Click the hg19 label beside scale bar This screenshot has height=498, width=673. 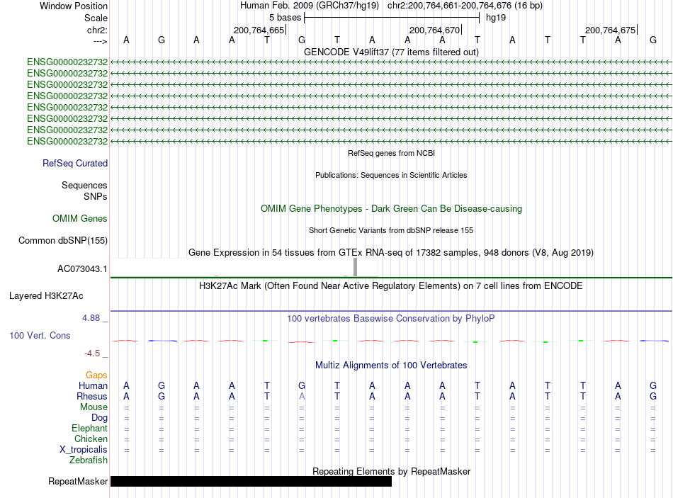[x=496, y=18]
